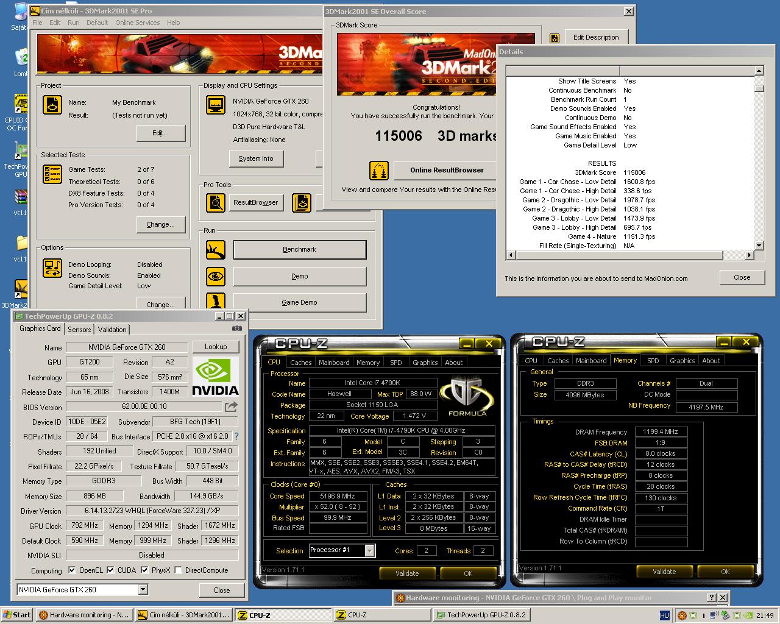Open the Edit menu in 3DMark
The width and height of the screenshot is (780, 624).
55,23
